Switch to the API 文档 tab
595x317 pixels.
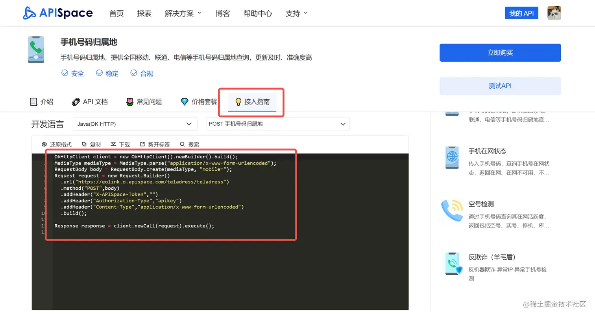[x=90, y=102]
